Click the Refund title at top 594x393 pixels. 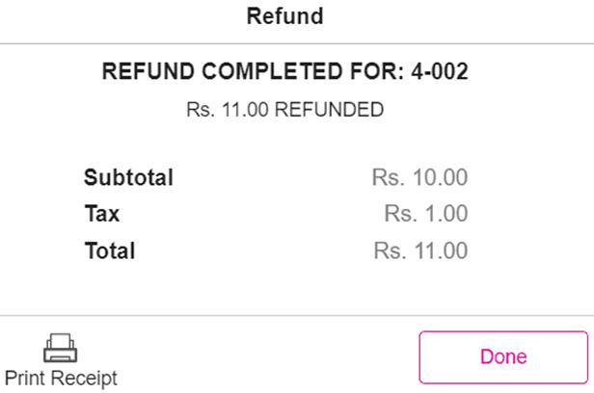pyautogui.click(x=284, y=16)
